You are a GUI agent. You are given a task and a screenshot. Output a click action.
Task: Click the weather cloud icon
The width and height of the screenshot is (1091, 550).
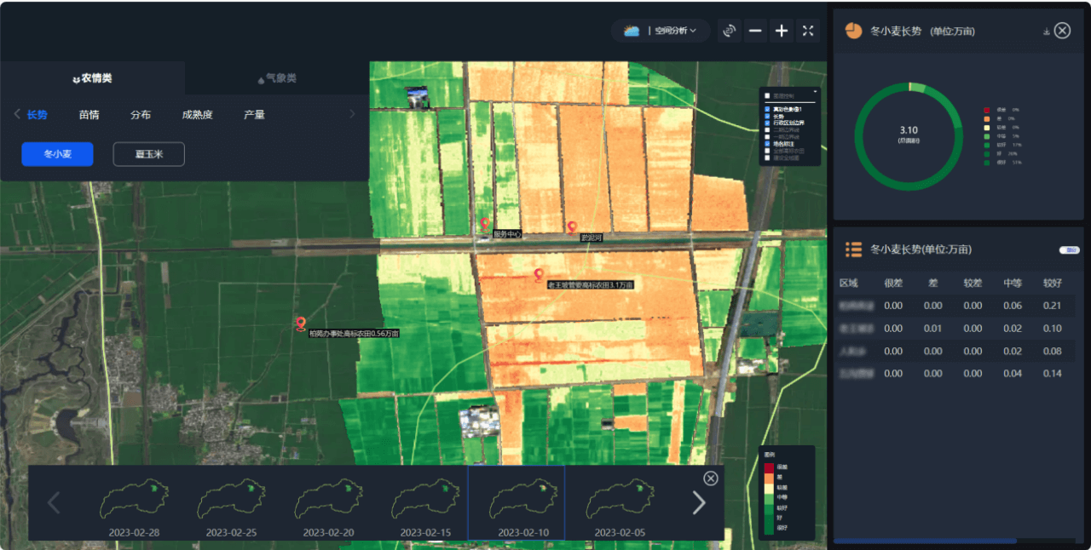pos(631,31)
